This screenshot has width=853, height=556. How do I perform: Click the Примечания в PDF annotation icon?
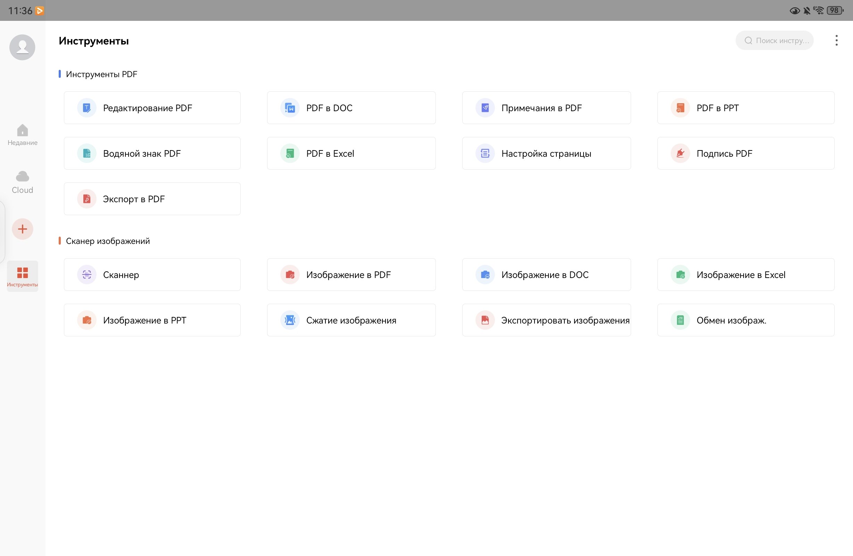(485, 108)
